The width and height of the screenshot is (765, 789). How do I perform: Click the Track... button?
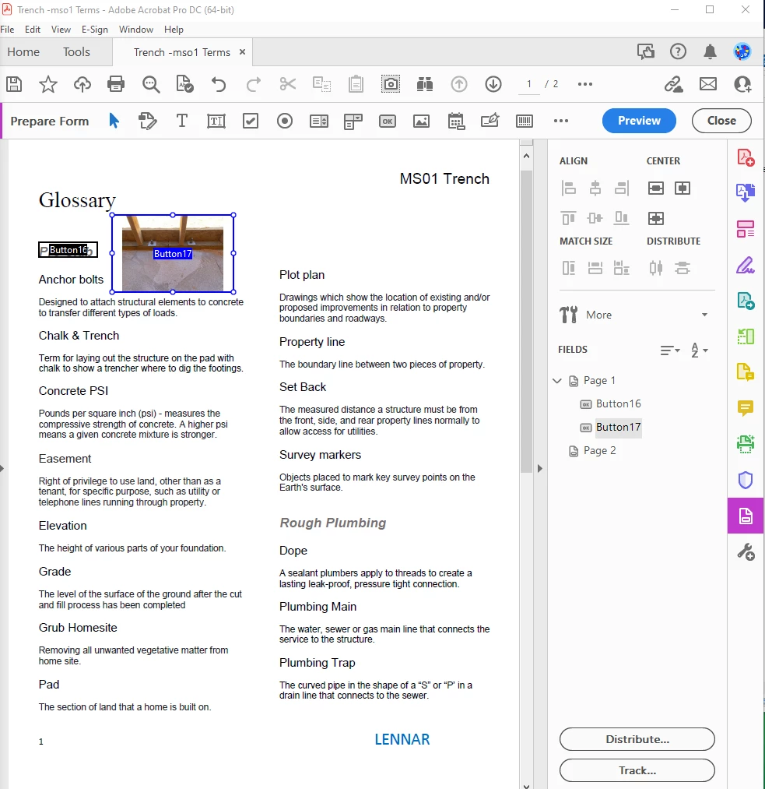(x=637, y=770)
